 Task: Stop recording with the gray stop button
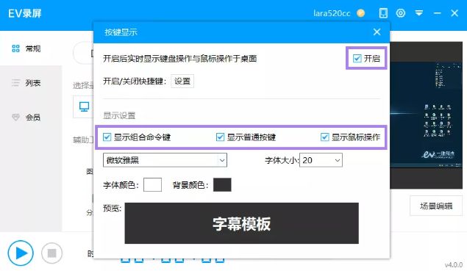(x=51, y=253)
